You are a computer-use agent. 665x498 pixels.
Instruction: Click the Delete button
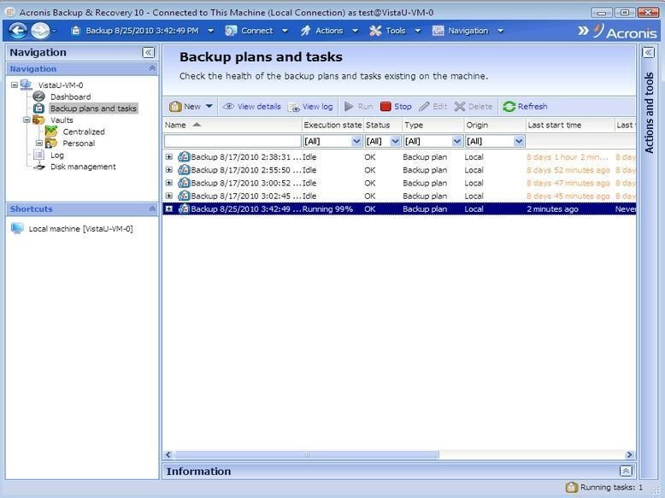tap(474, 107)
